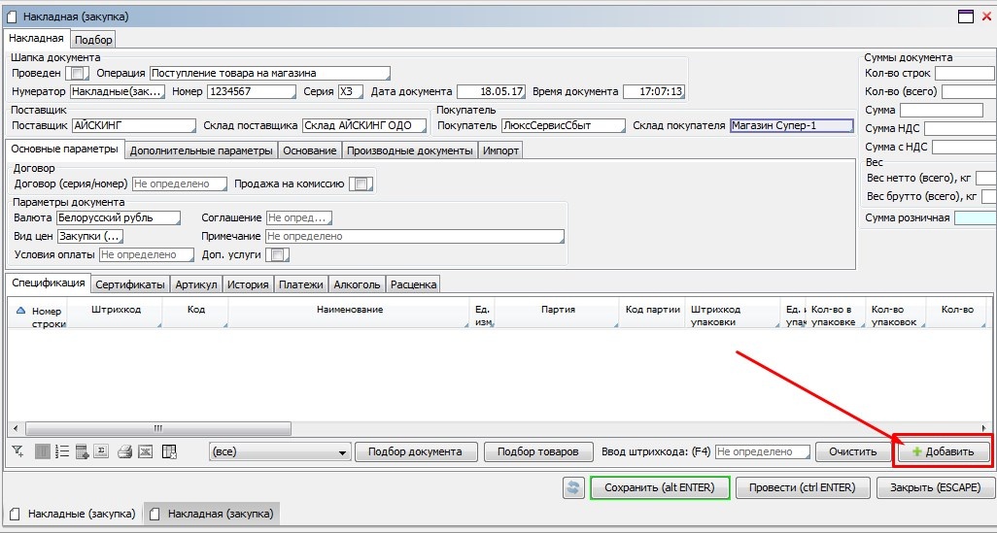Click the table settings grid icon

pos(169,451)
